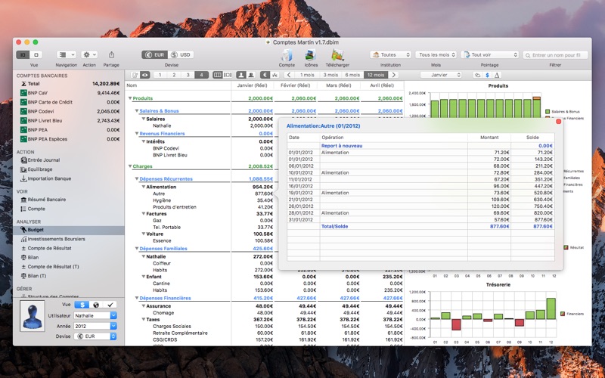605x378 pixels.
Task: Select the single user icon
Action: (240, 75)
